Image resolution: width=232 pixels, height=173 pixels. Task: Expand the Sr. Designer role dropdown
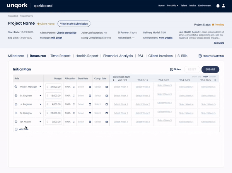tap(40, 113)
